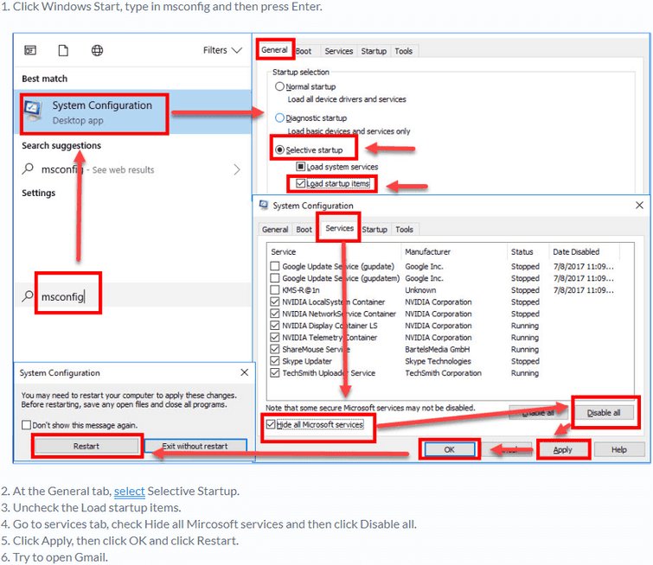Image resolution: width=653 pixels, height=565 pixels.
Task: Uncheck NVIDIA NetworkService Container service
Action: coord(275,314)
